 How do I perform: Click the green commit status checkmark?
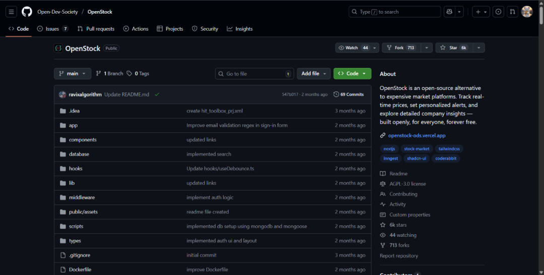157,95
